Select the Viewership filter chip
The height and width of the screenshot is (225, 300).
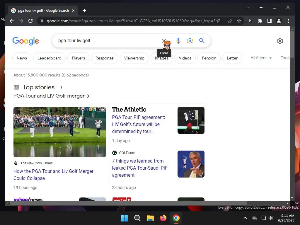point(134,58)
